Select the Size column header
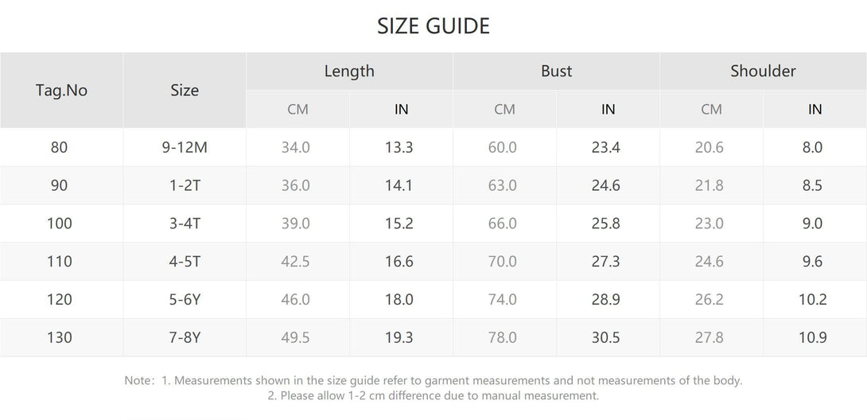867x420 pixels. point(185,90)
